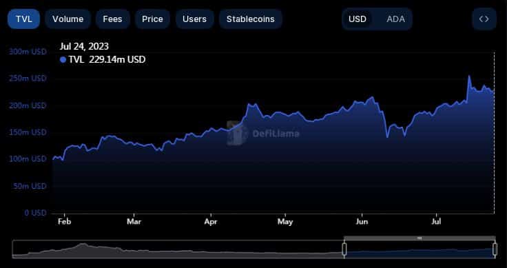This screenshot has height=268, width=507.
Task: Click the embed code icon
Action: click(484, 19)
